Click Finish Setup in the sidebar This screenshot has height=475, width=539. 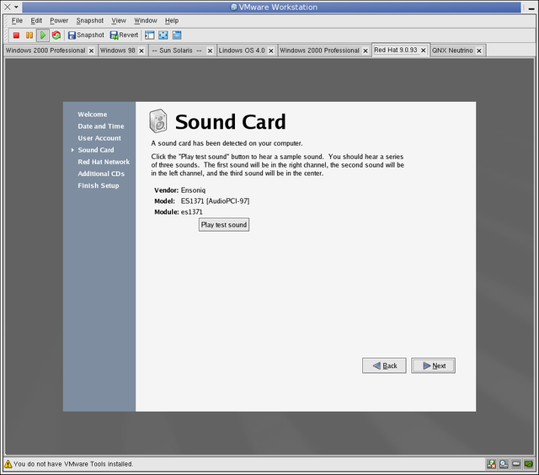tap(98, 185)
